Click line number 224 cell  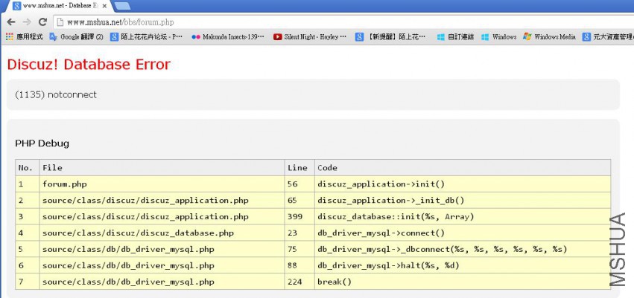coord(299,282)
